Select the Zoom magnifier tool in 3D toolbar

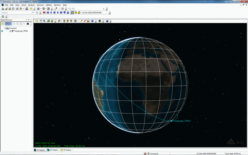pyautogui.click(x=44, y=21)
